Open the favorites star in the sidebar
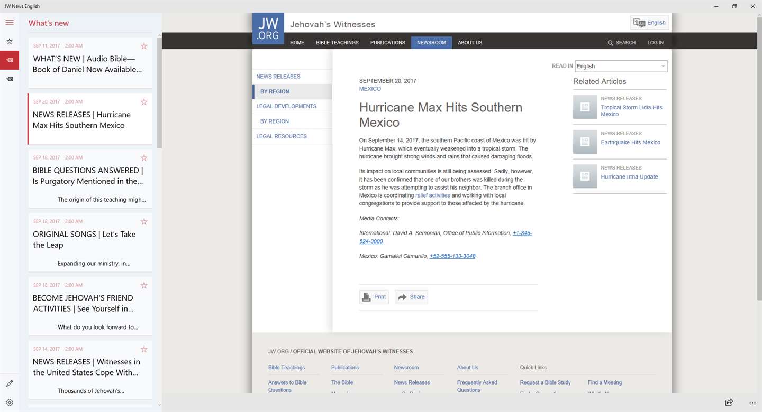Screen dimensions: 762x412 [x=10, y=41]
